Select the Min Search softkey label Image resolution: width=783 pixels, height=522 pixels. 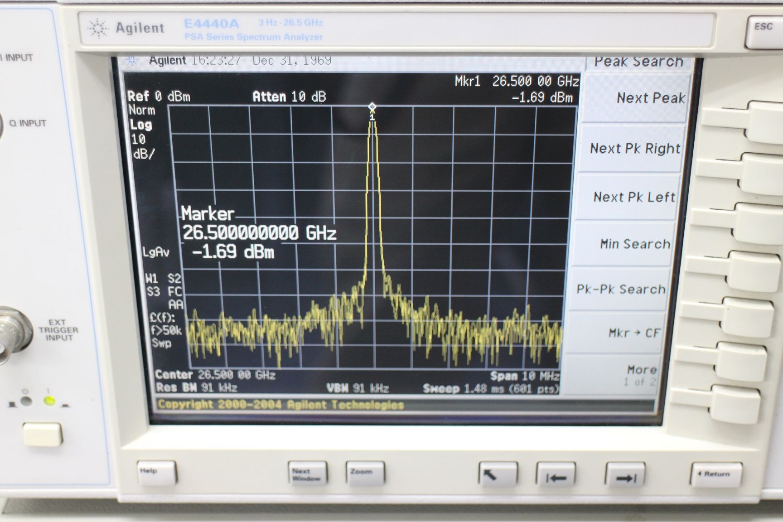click(x=635, y=244)
